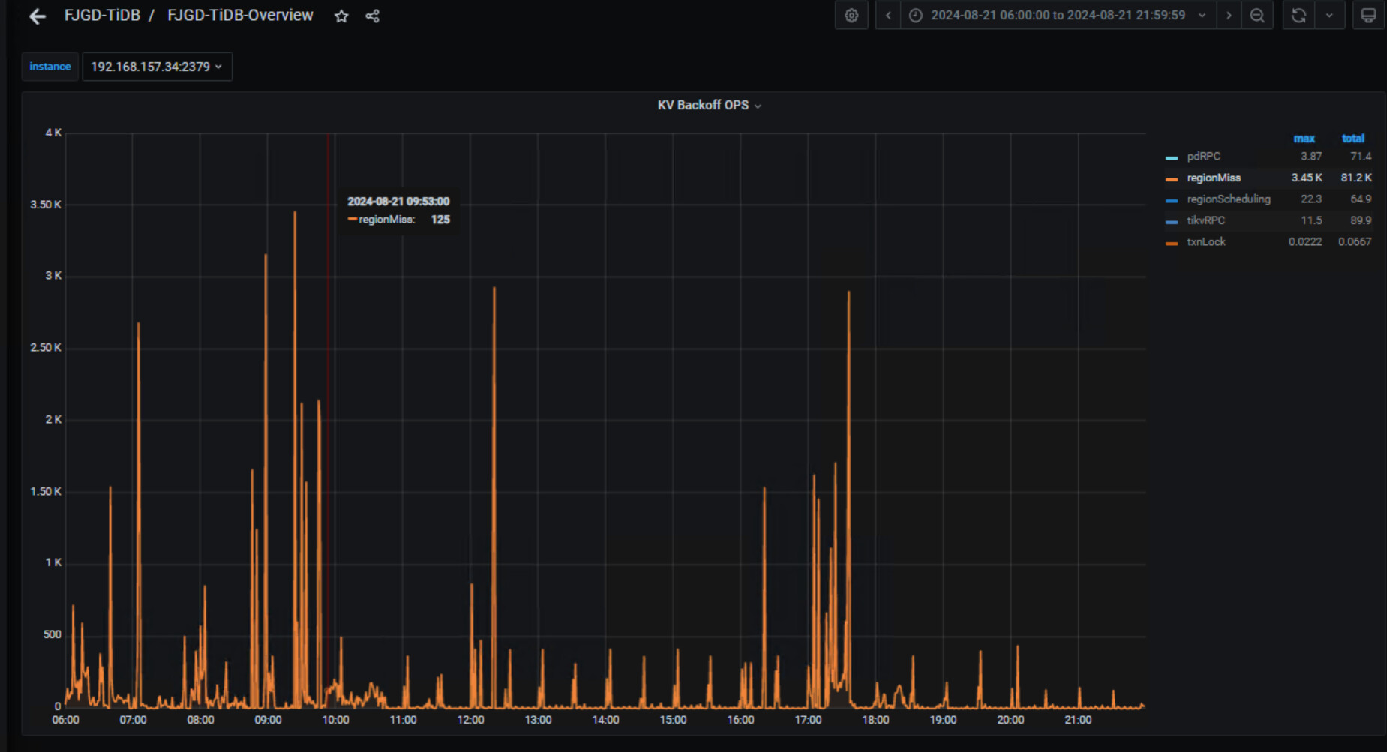Toggle tikvRPC series in legend
Image resolution: width=1387 pixels, height=752 pixels.
(1205, 220)
